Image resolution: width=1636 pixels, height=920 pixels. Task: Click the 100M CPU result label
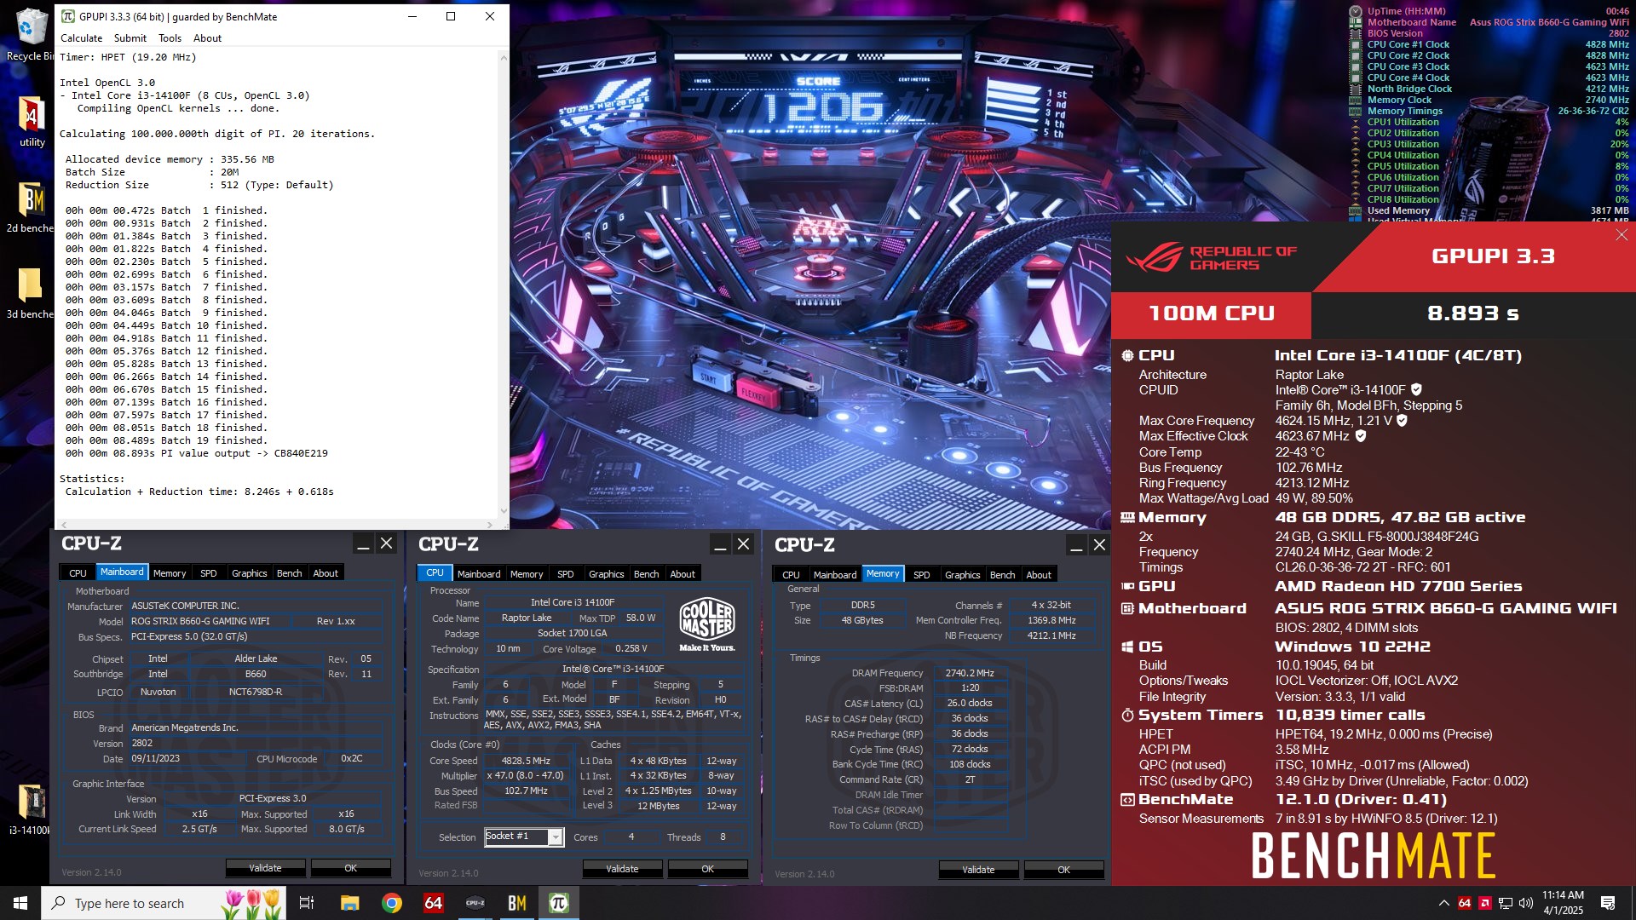click(1211, 313)
